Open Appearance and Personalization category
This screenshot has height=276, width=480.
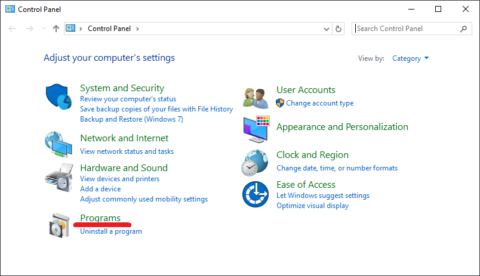tap(342, 127)
